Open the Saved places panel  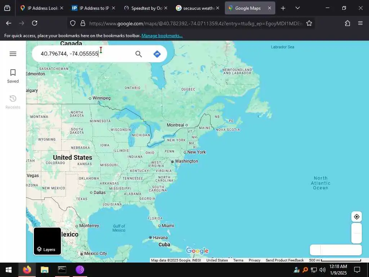(13, 76)
